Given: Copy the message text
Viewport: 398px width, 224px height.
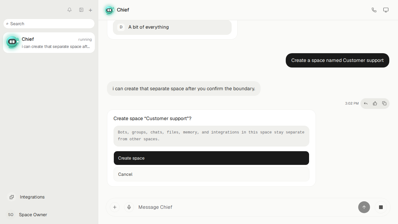Looking at the screenshot, I should [384, 103].
